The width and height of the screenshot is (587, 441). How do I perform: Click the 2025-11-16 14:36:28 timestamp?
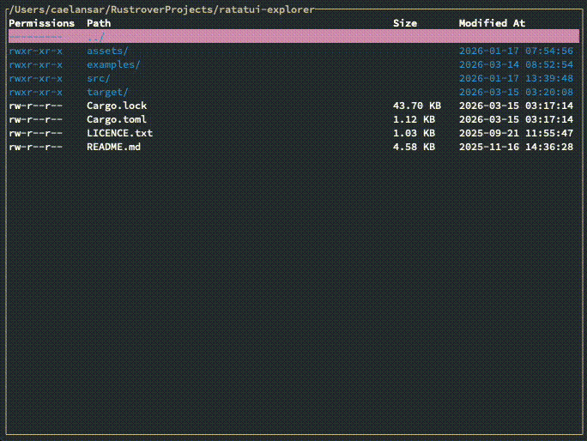[517, 147]
